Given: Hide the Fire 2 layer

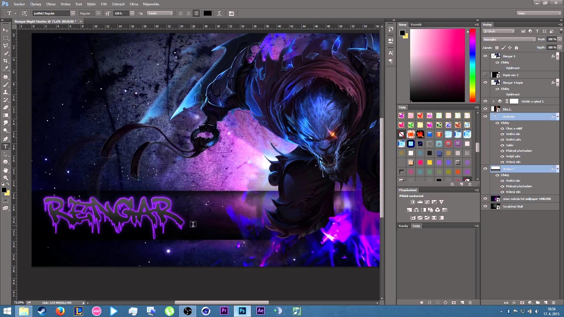Looking at the screenshot, I should (x=485, y=109).
